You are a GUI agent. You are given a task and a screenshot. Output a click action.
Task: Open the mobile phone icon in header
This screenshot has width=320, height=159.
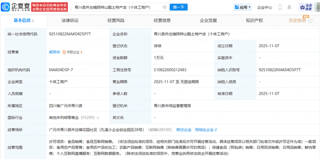(280, 7)
